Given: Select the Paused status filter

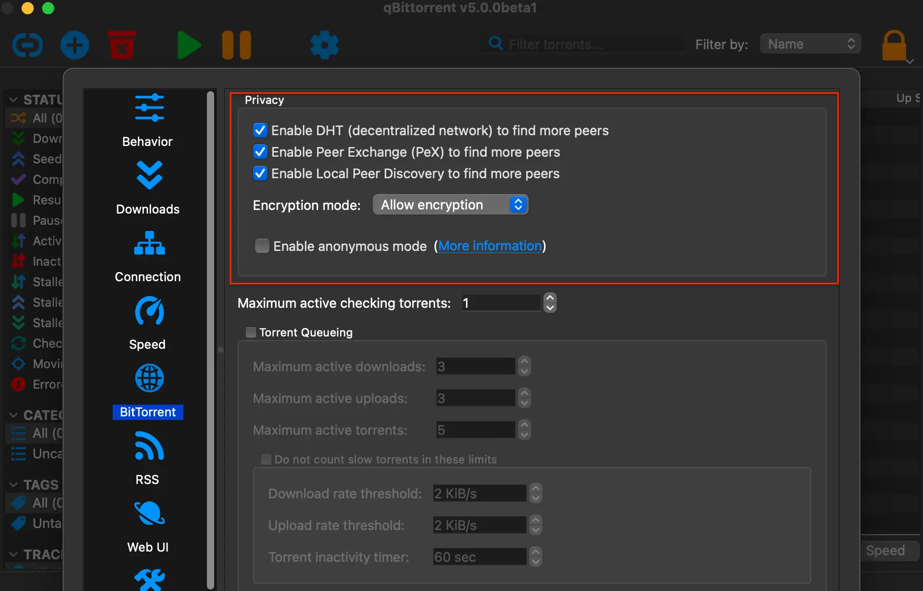Looking at the screenshot, I should pyautogui.click(x=34, y=220).
